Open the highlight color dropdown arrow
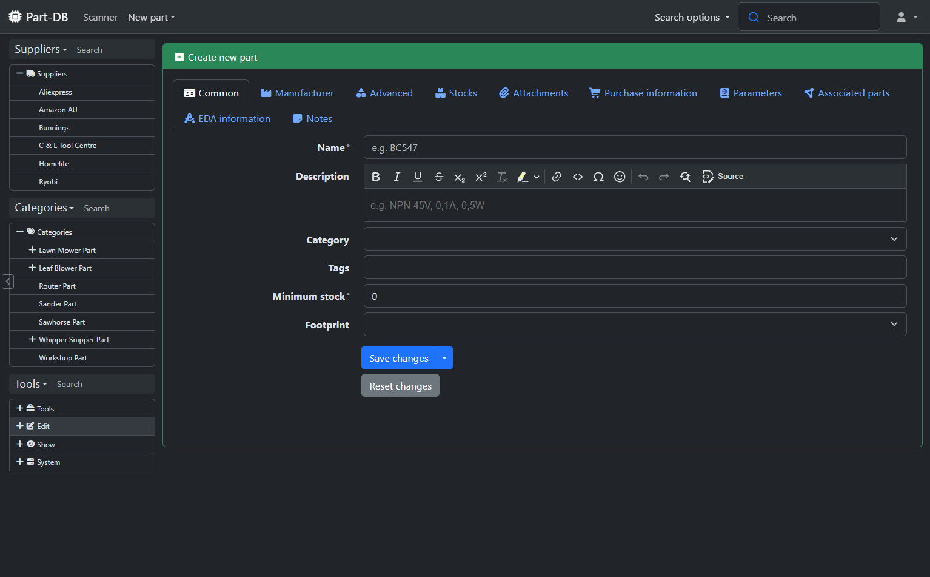Viewport: 930px width, 577px height. (537, 177)
